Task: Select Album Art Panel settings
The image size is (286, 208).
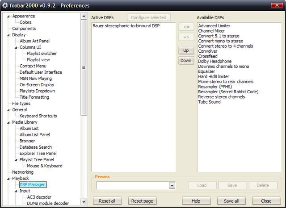Action: (34, 41)
